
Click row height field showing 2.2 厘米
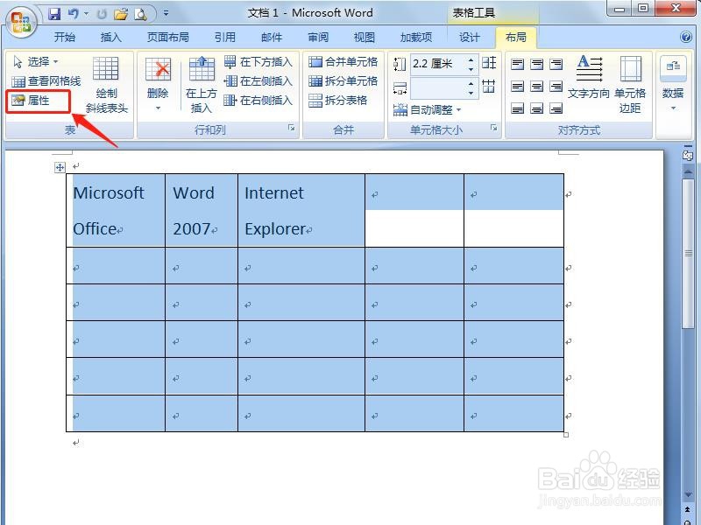[439, 63]
